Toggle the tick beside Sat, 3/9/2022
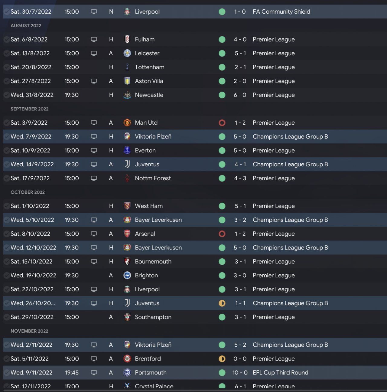The height and width of the screenshot is (392, 387). 6,123
